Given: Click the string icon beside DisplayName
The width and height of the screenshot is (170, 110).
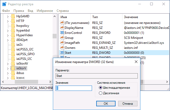Looking at the screenshot, I should tap(62, 28).
